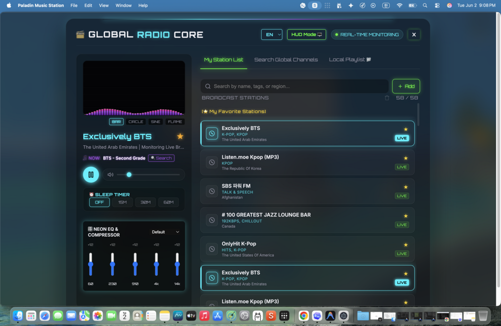The height and width of the screenshot is (326, 501).
Task: Click the volume slider
Action: (x=148, y=175)
